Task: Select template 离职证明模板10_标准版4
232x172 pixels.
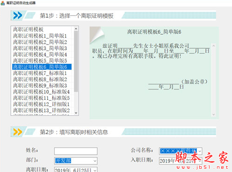Action: click(x=42, y=92)
